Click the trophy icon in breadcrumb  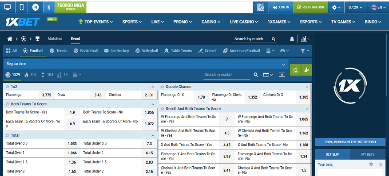pyautogui.click(x=37, y=39)
